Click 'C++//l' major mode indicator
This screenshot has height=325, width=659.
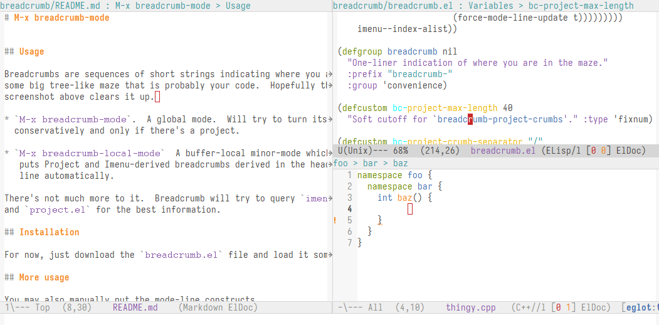(x=531, y=307)
